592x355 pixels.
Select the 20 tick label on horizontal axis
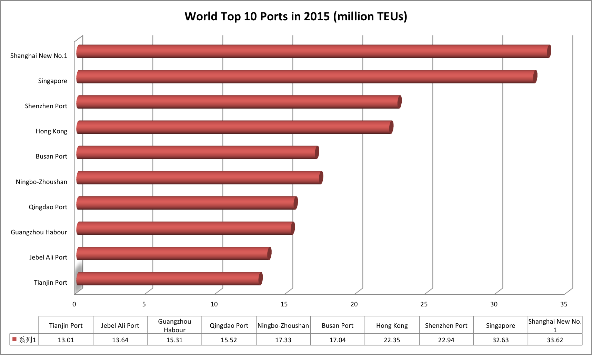coord(354,304)
